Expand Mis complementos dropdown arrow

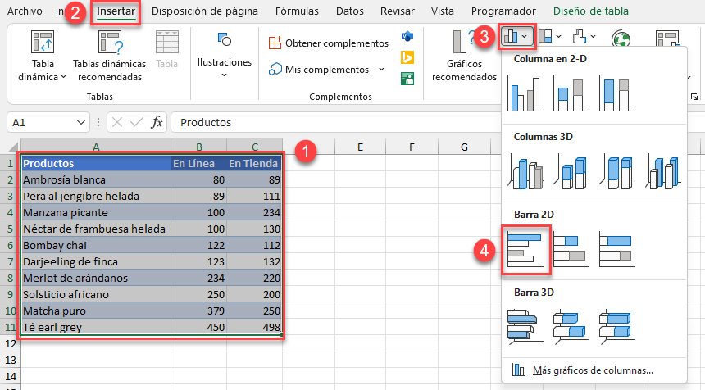tap(382, 69)
